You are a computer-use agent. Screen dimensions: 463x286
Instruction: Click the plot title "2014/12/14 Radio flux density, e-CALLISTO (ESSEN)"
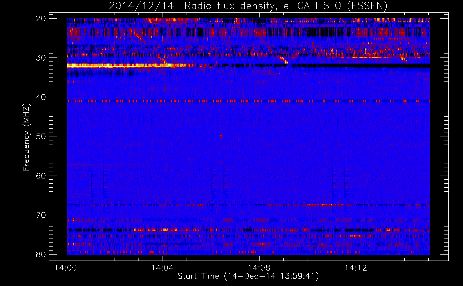248,6
